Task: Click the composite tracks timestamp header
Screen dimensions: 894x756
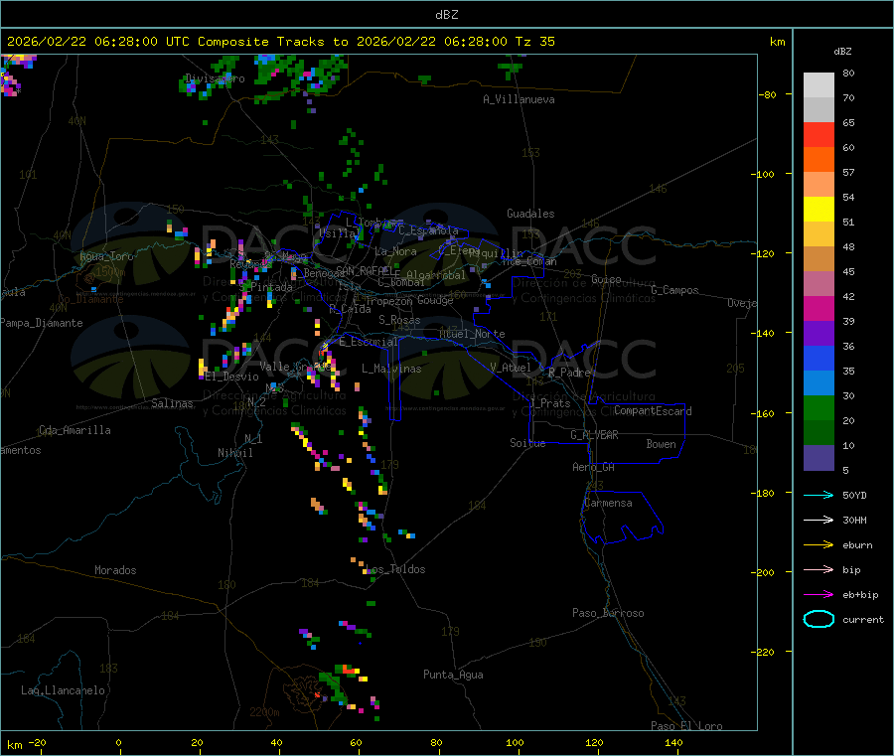Action: (280, 42)
